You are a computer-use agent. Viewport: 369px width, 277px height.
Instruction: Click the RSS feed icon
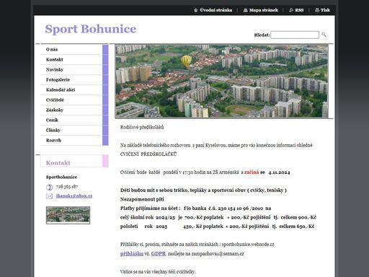291,10
